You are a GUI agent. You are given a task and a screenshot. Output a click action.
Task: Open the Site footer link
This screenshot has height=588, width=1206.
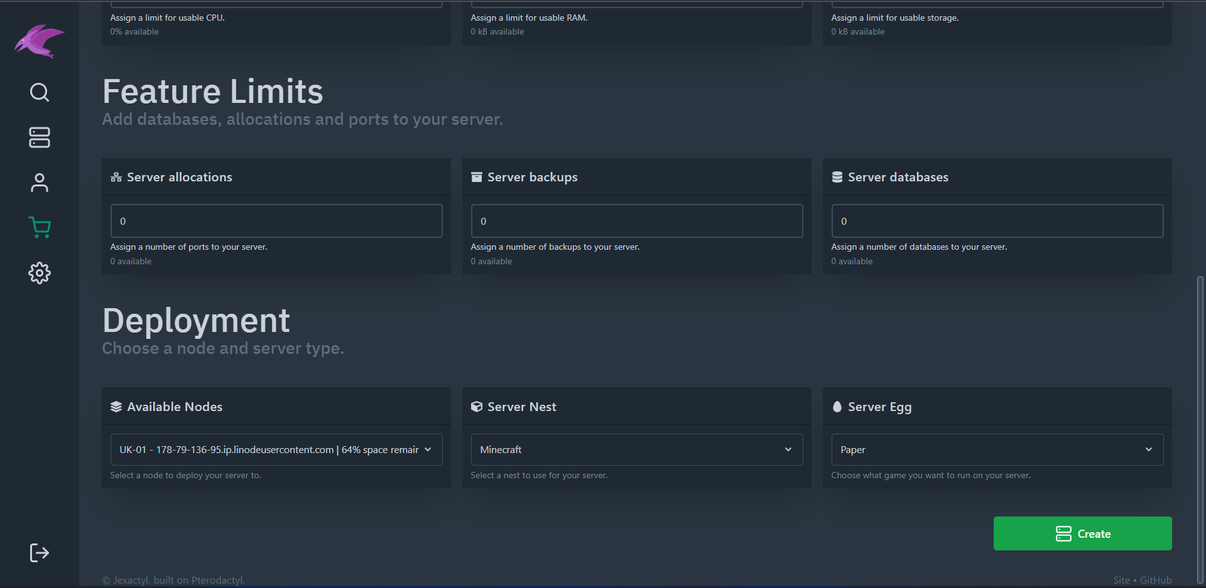tap(1121, 580)
